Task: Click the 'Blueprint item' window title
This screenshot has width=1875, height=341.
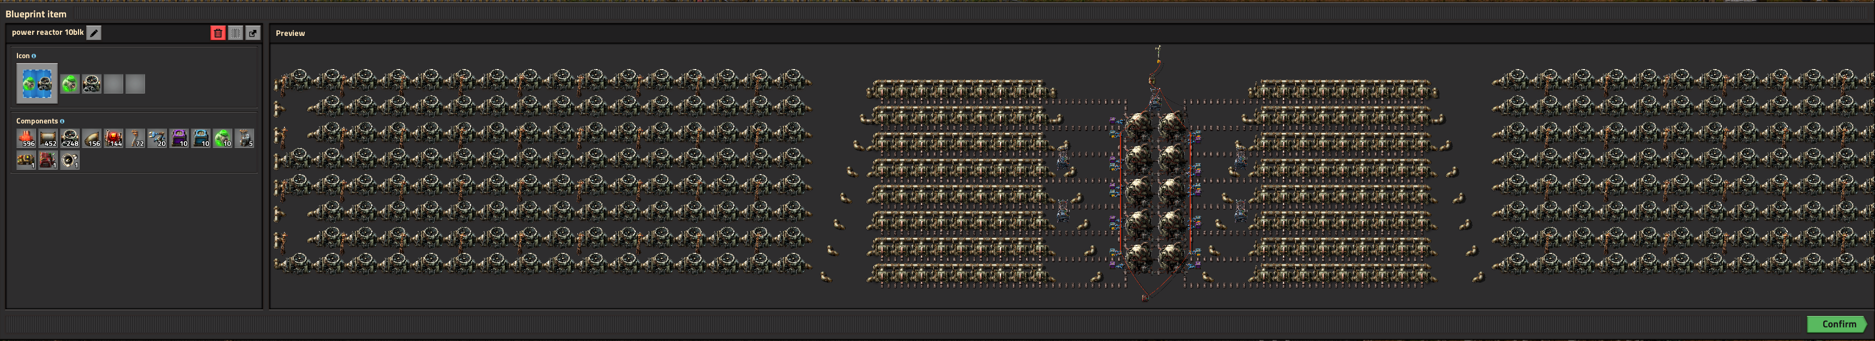Action: pos(35,14)
